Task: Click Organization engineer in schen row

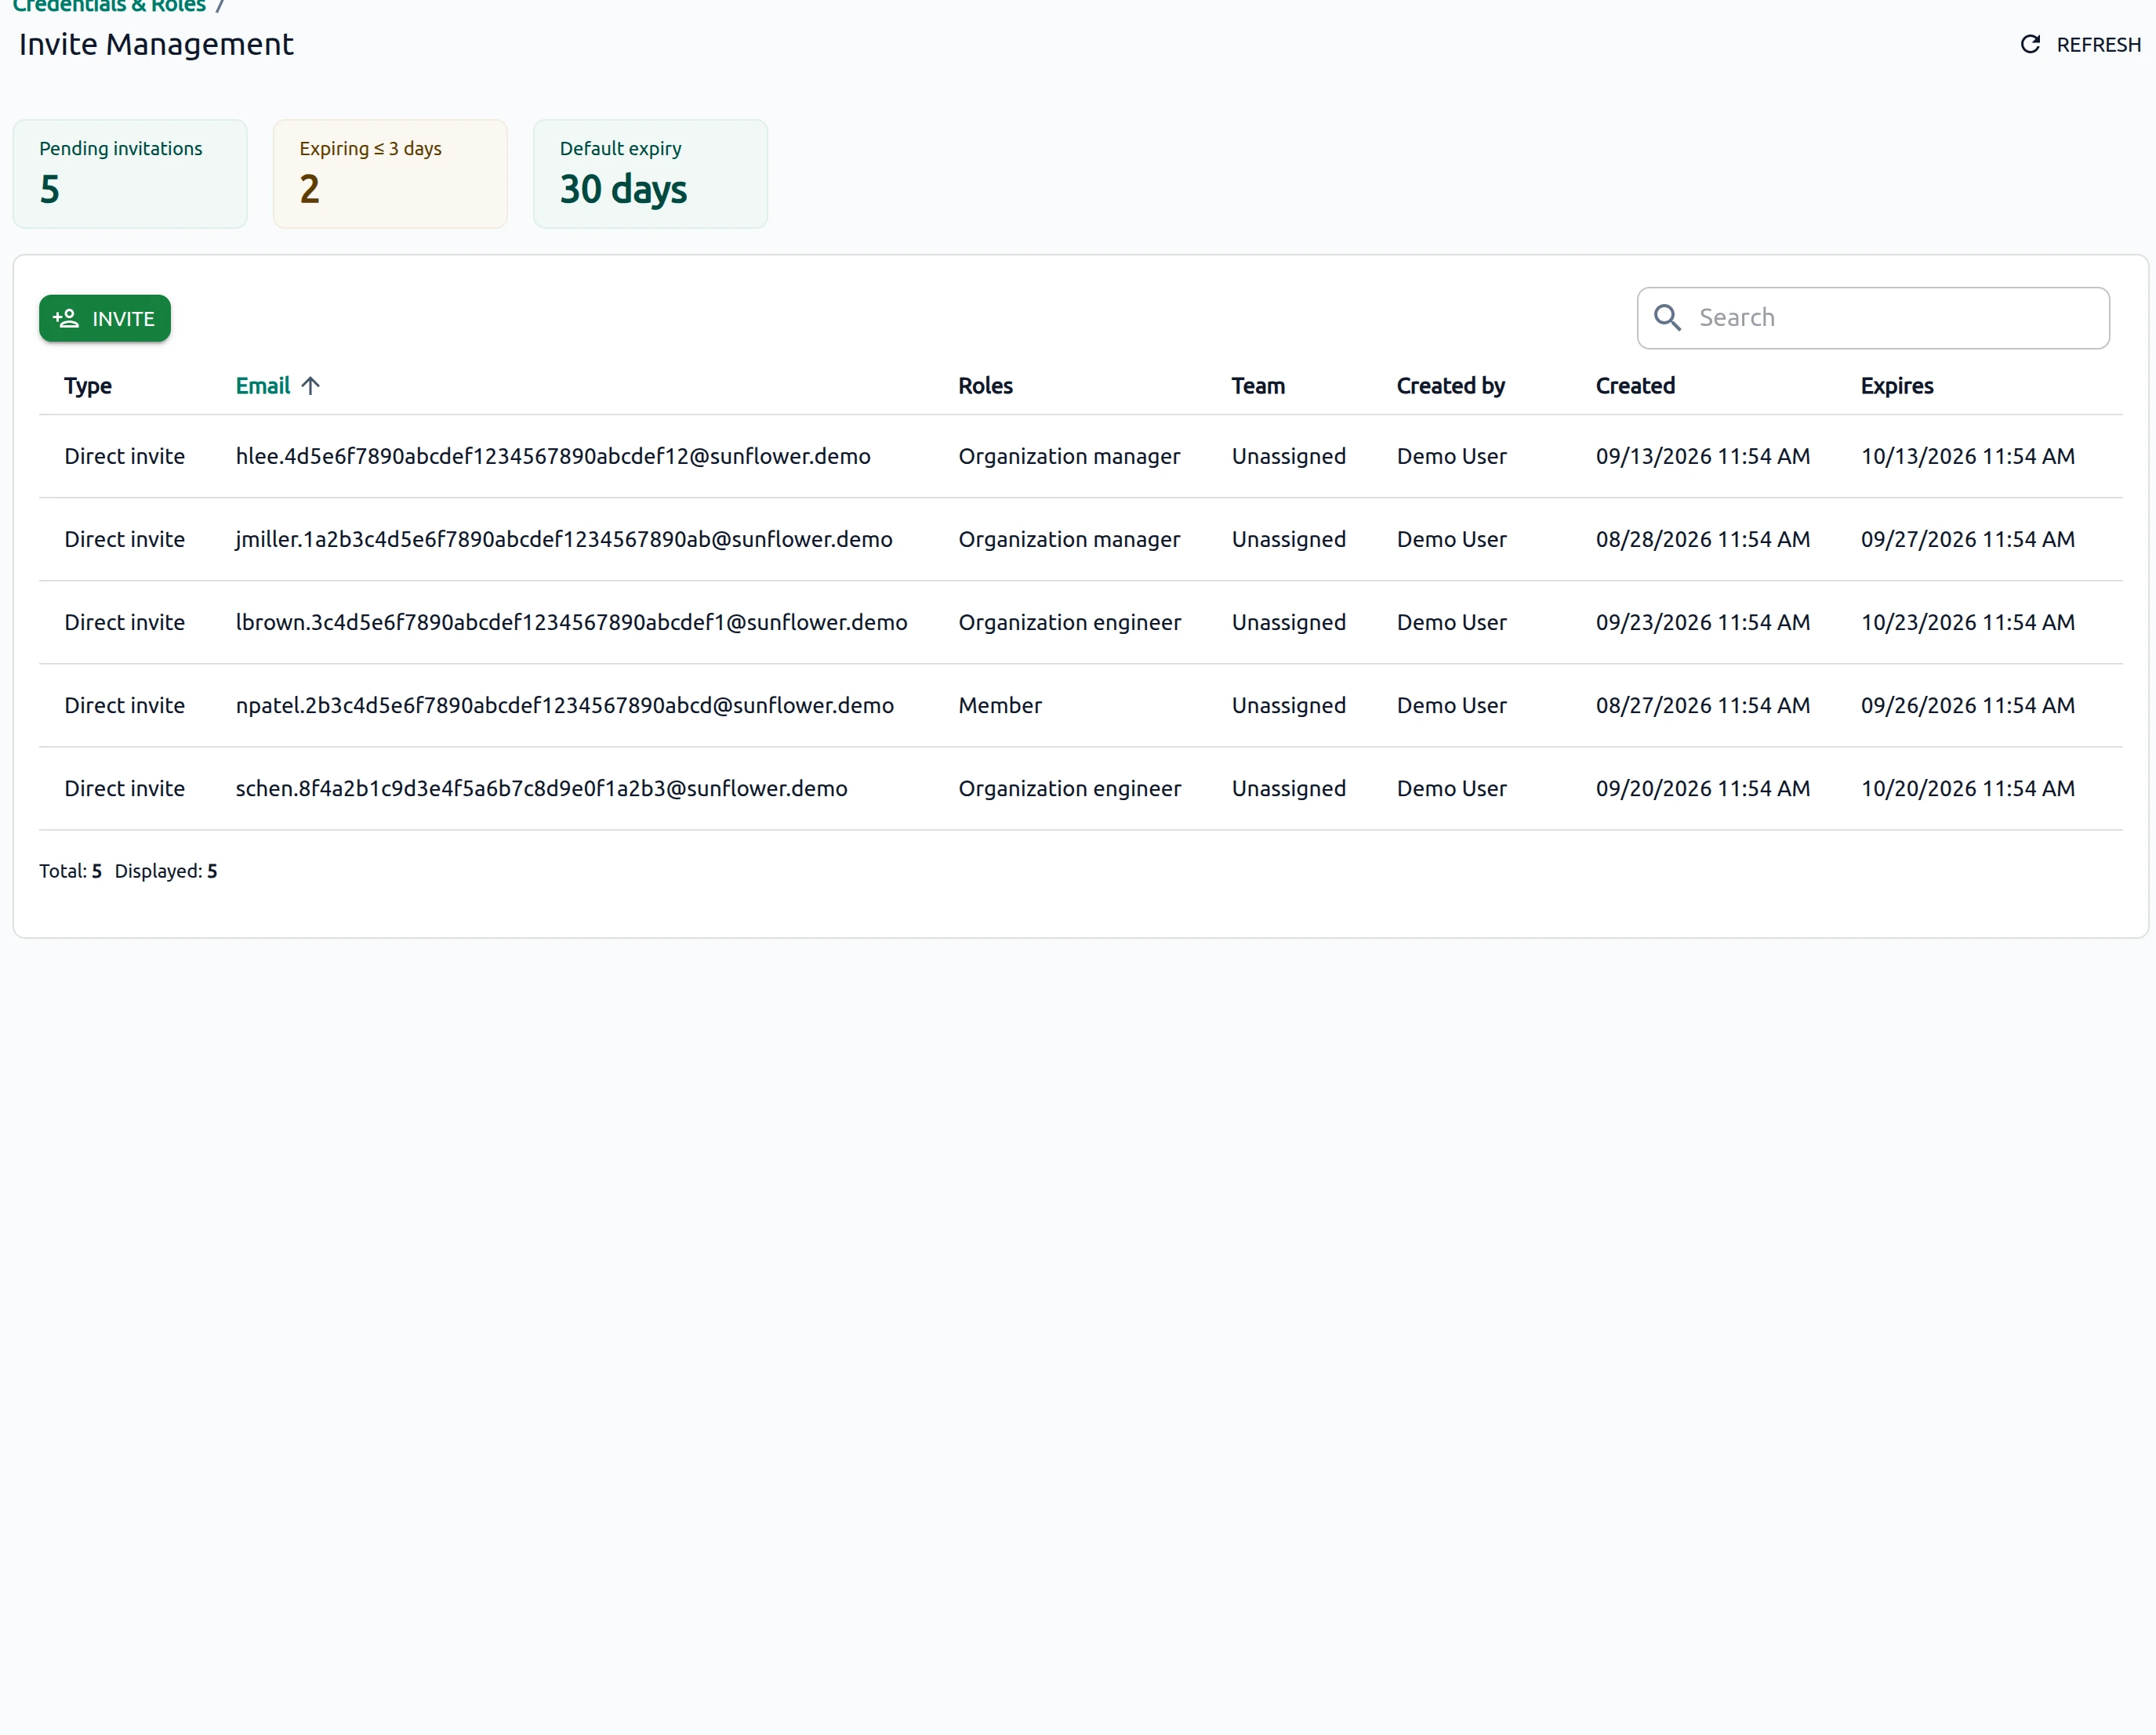Action: pyautogui.click(x=1070, y=788)
